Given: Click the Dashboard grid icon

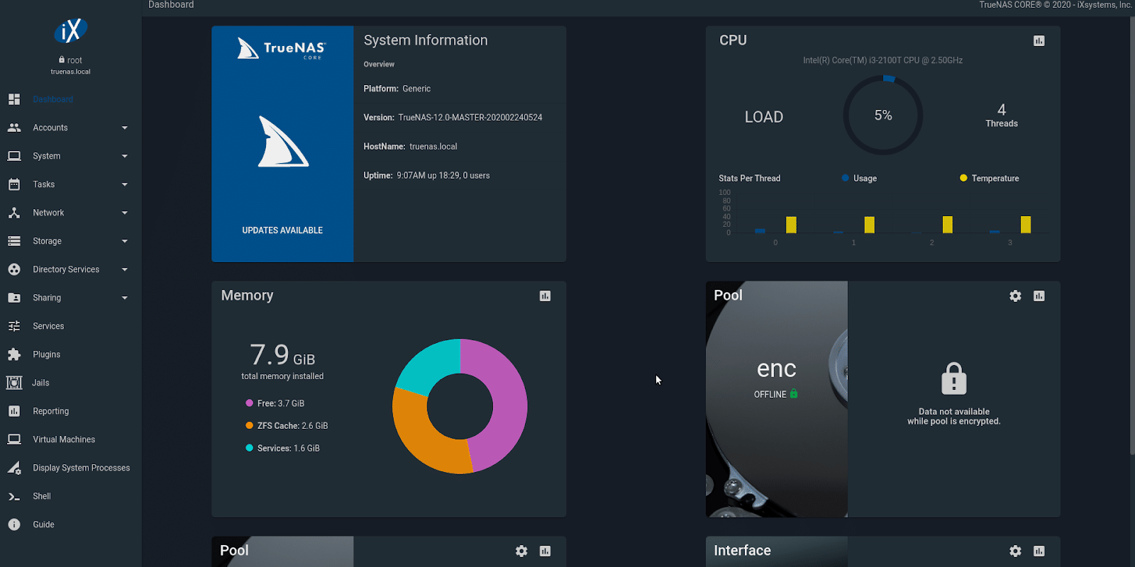Looking at the screenshot, I should tap(14, 99).
